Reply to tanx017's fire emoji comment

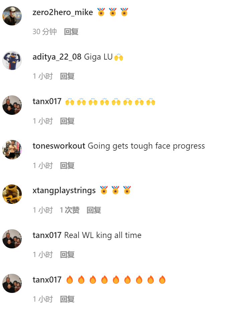click(x=67, y=299)
